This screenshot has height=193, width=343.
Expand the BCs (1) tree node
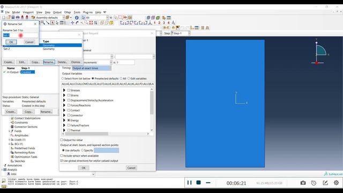(x=10, y=144)
